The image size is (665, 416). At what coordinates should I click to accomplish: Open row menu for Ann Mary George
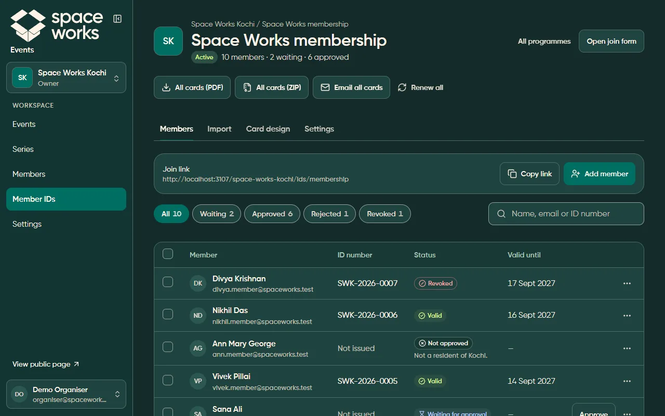pos(627,348)
